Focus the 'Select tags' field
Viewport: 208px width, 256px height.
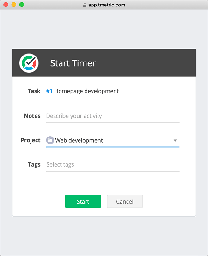point(113,165)
